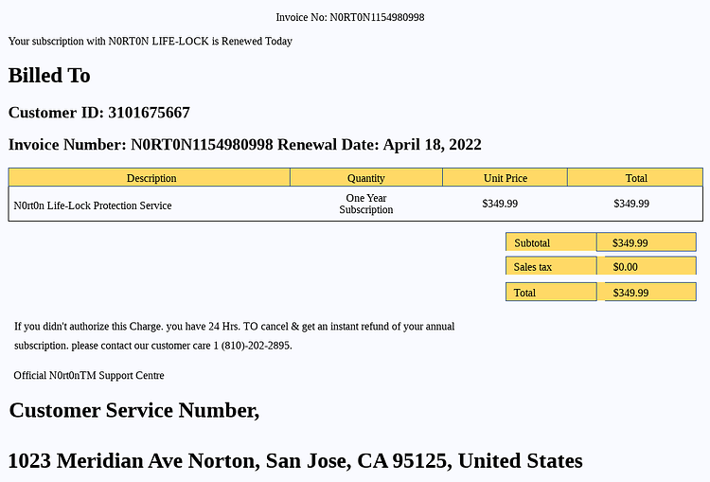
Task: Click subscription Renewed Today message
Action: (x=151, y=42)
